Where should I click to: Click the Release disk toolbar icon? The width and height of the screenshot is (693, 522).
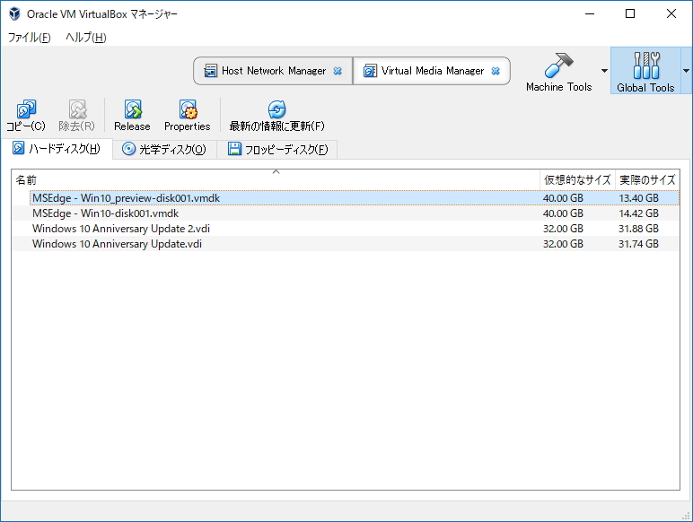pos(133,109)
